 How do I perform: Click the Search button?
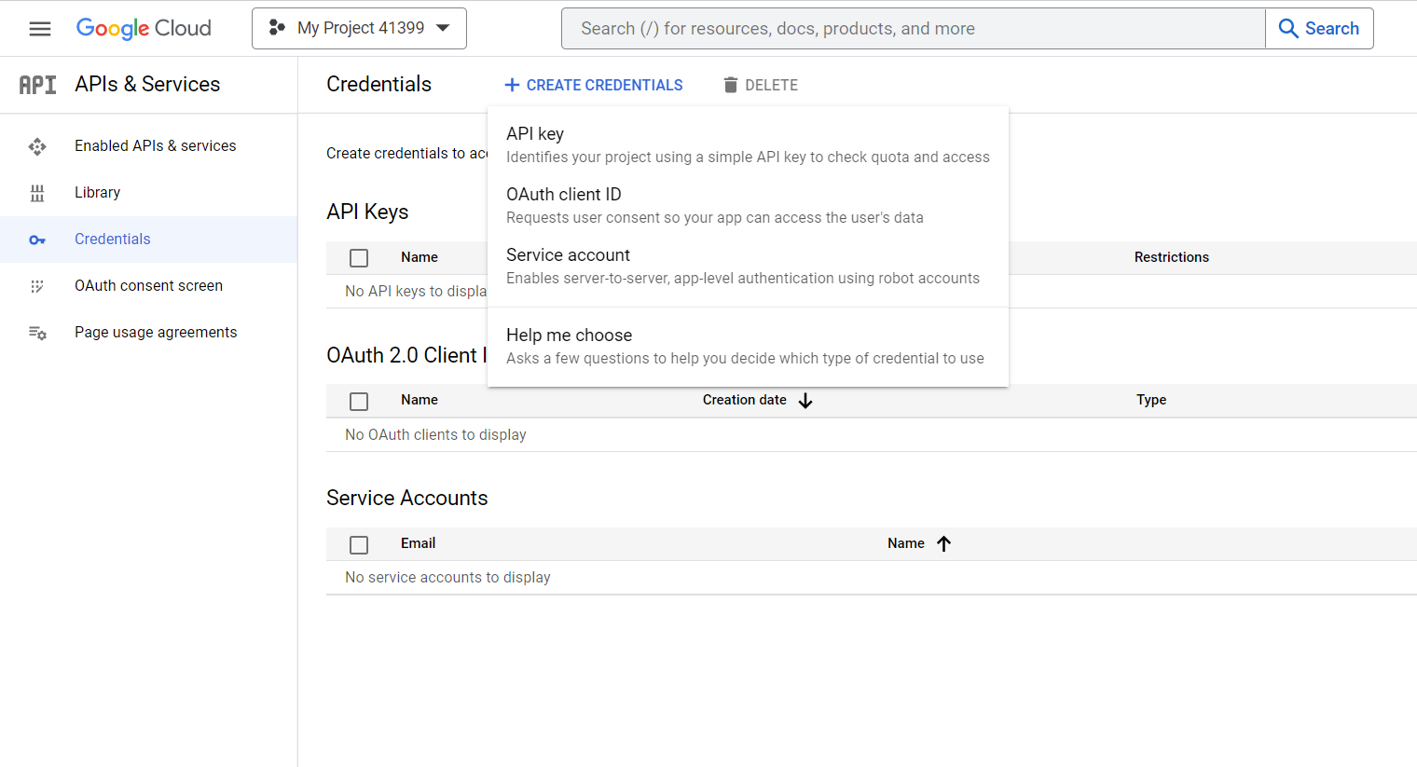click(1319, 29)
